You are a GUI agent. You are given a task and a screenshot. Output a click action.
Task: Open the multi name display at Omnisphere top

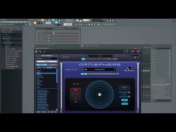(100, 56)
